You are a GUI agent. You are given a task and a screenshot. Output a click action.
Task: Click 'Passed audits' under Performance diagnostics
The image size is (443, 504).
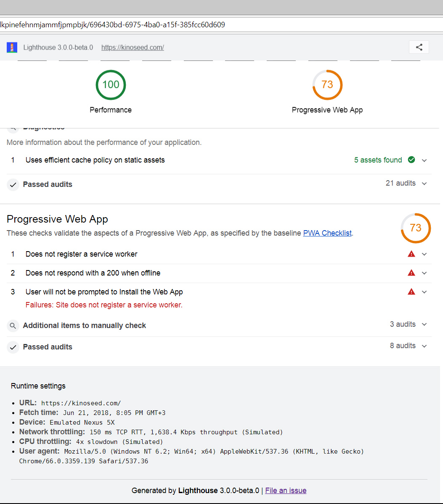click(x=48, y=184)
